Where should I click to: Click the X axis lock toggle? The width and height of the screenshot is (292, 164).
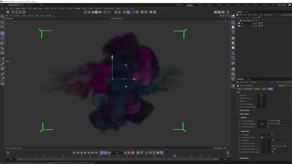pos(13,12)
